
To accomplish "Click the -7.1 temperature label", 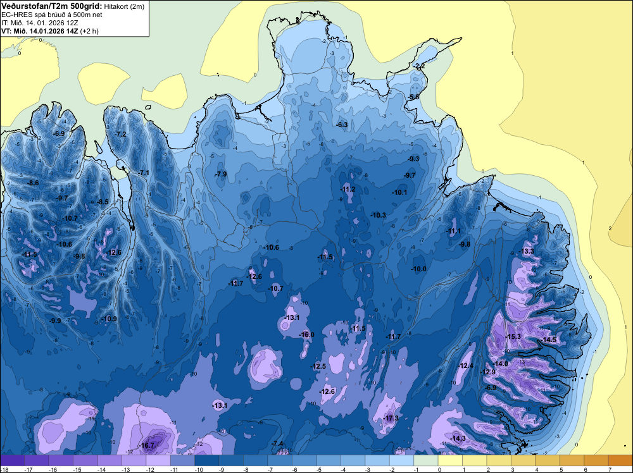I will [143, 173].
